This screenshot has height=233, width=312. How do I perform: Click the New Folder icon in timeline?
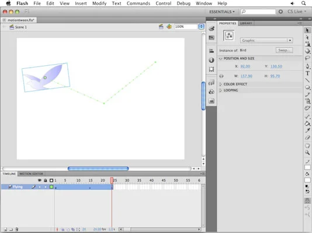(x=11, y=230)
